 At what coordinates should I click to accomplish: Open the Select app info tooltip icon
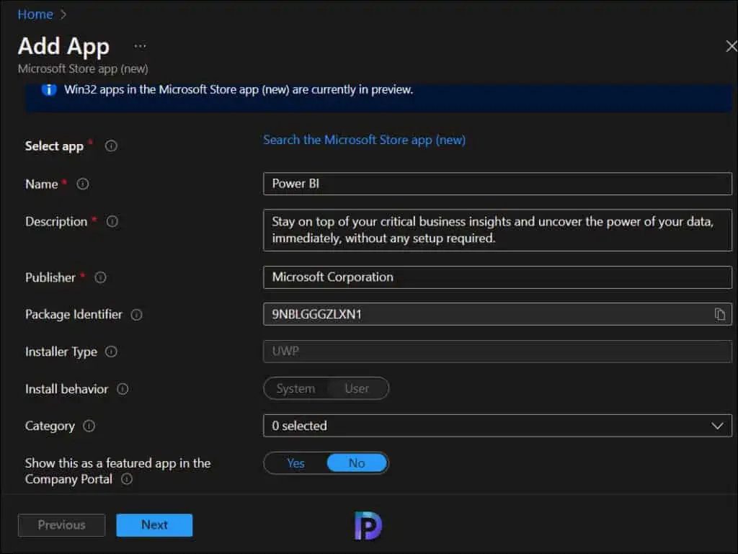[111, 146]
